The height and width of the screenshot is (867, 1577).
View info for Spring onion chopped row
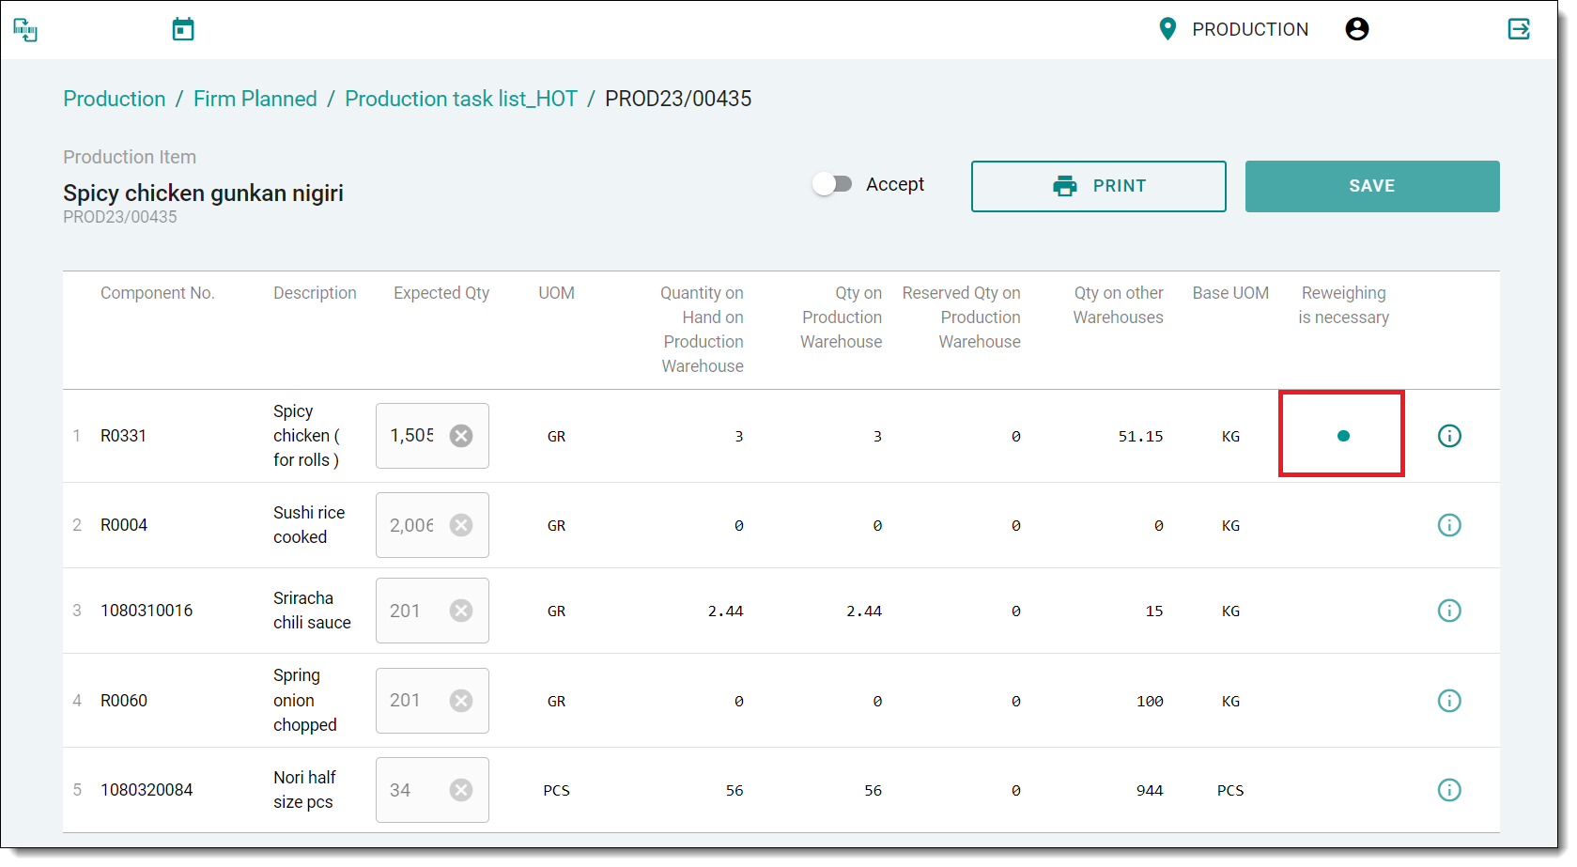pyautogui.click(x=1449, y=701)
